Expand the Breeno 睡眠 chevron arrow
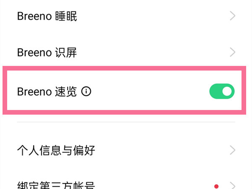The image size is (252, 189). [232, 17]
